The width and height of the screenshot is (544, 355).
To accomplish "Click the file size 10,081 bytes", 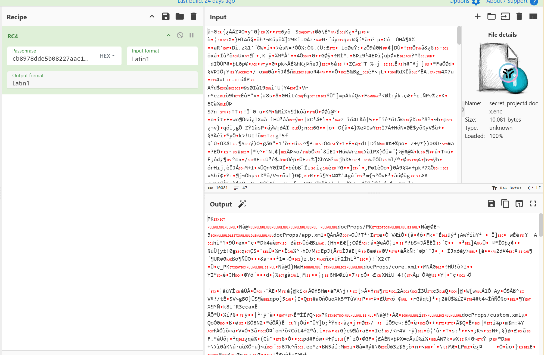I will click(505, 120).
